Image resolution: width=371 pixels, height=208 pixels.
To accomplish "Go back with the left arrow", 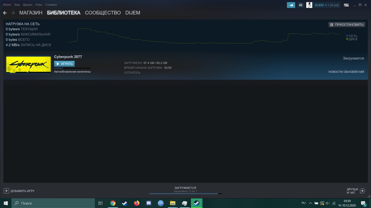I will click(5, 13).
